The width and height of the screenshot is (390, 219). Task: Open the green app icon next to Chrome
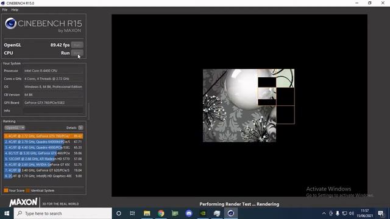click(175, 214)
